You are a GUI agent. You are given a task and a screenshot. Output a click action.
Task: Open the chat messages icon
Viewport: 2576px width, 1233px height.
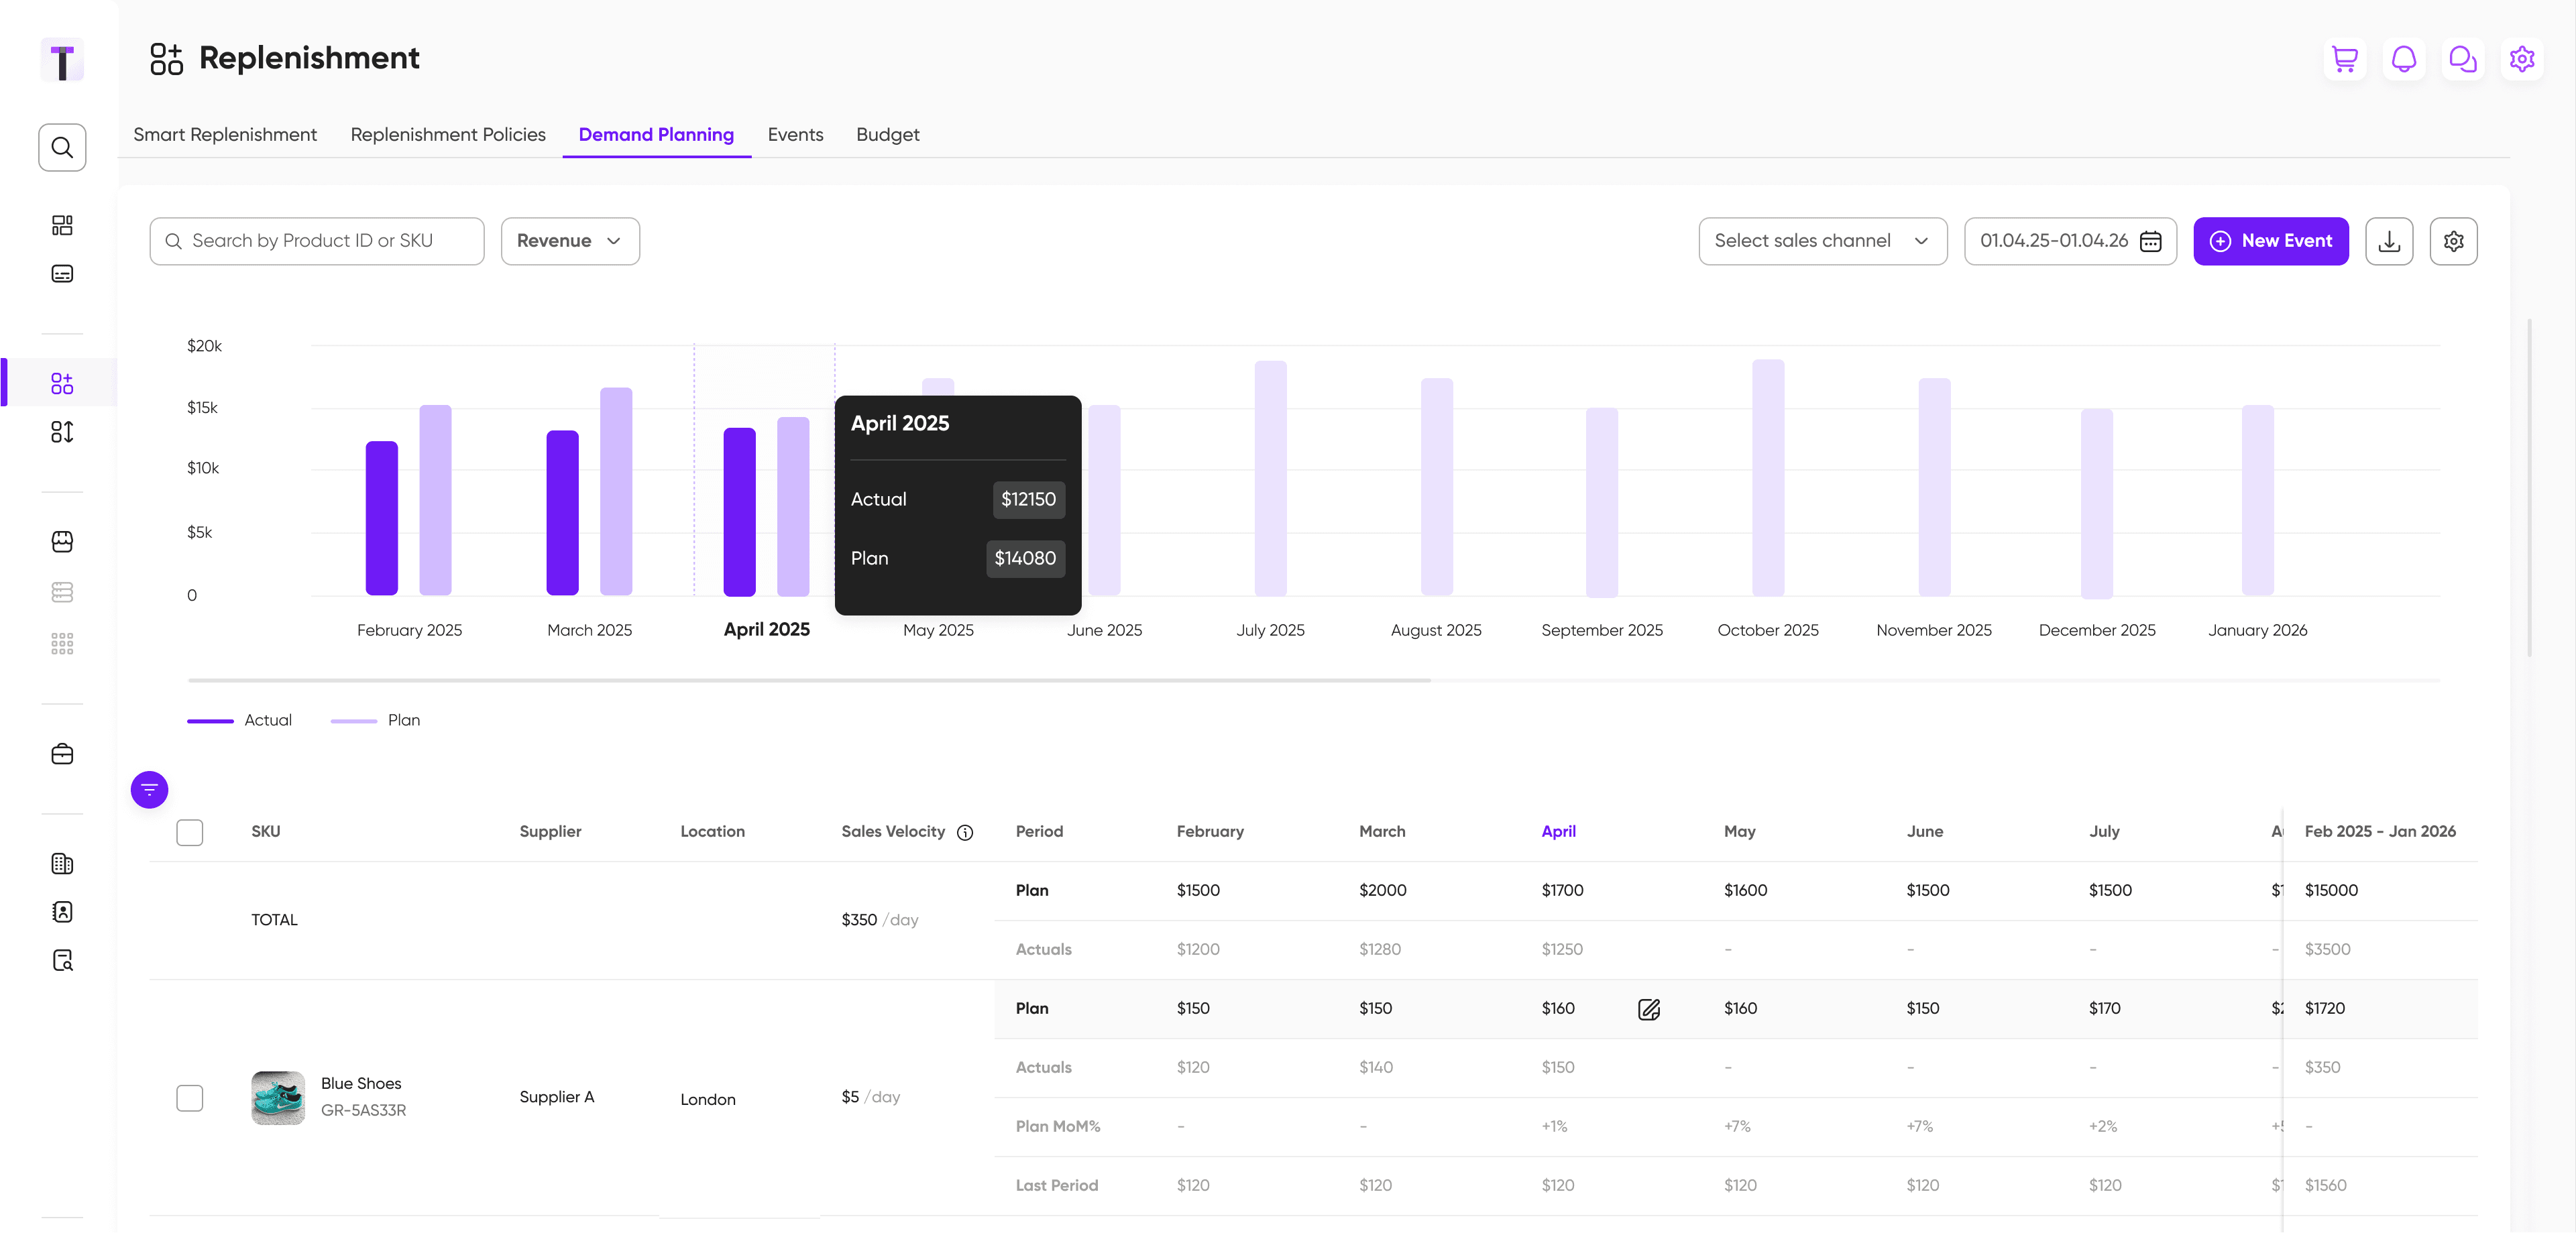point(2463,59)
